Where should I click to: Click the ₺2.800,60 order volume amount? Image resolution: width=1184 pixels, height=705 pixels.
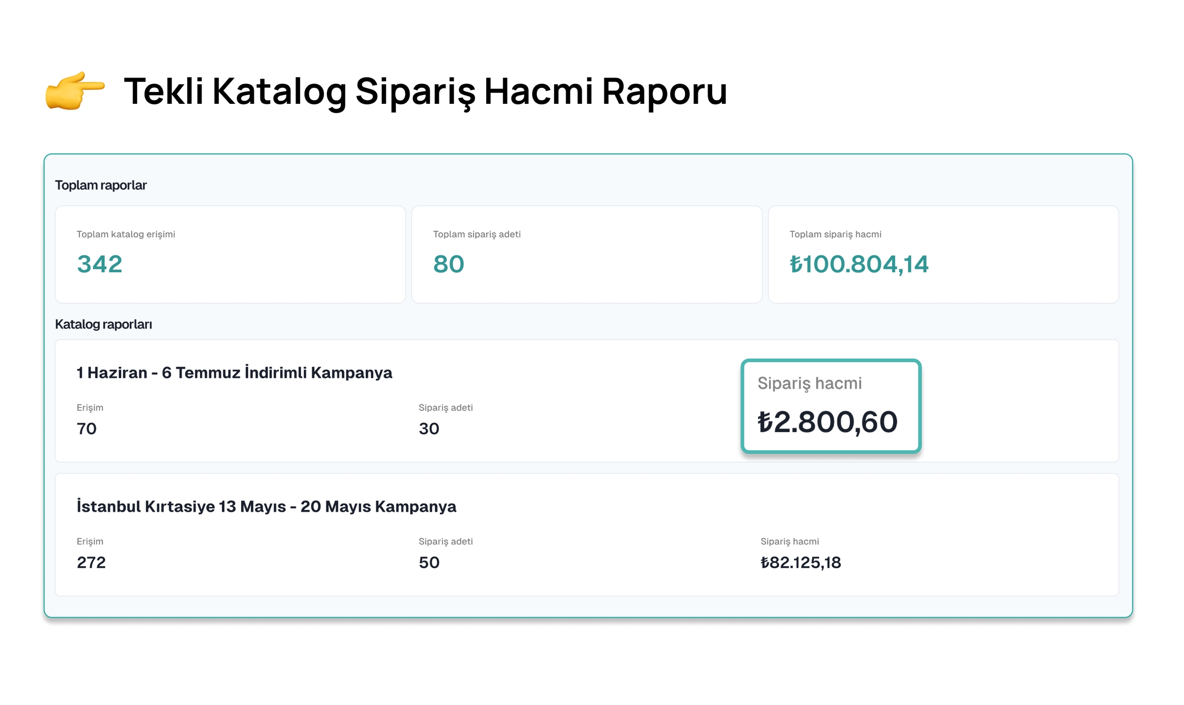pyautogui.click(x=827, y=422)
